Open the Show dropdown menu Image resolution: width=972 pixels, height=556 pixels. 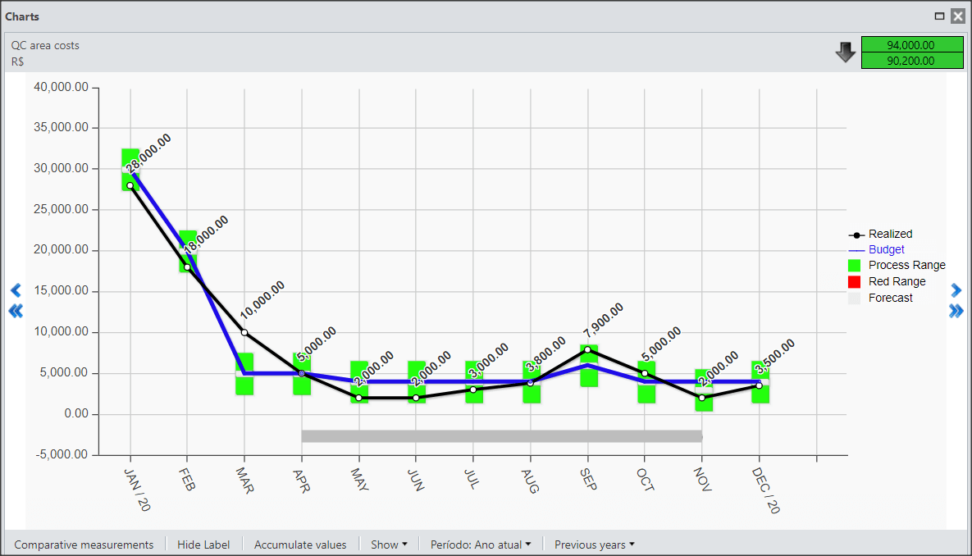(x=389, y=545)
